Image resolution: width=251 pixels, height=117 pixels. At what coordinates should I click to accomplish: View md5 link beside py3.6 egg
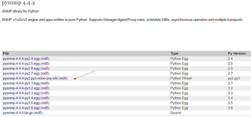45,108
